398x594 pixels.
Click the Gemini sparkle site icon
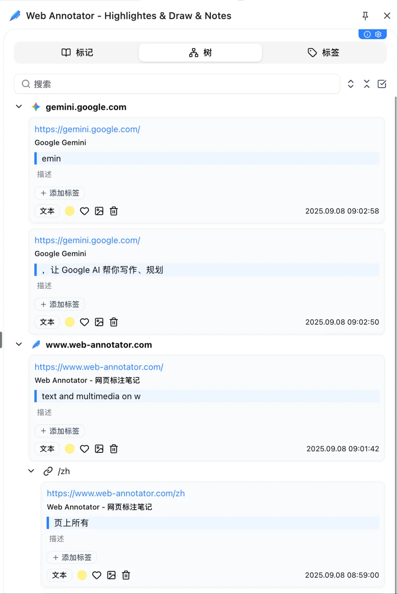coord(36,107)
